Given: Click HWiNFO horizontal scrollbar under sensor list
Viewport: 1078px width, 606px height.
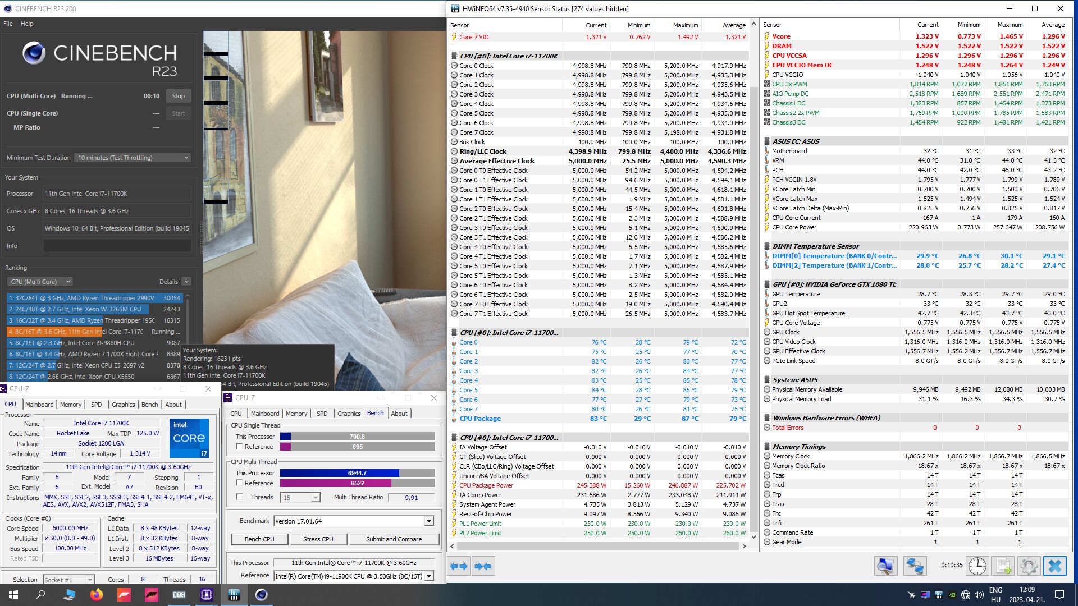Looking at the screenshot, I should pos(599,546).
